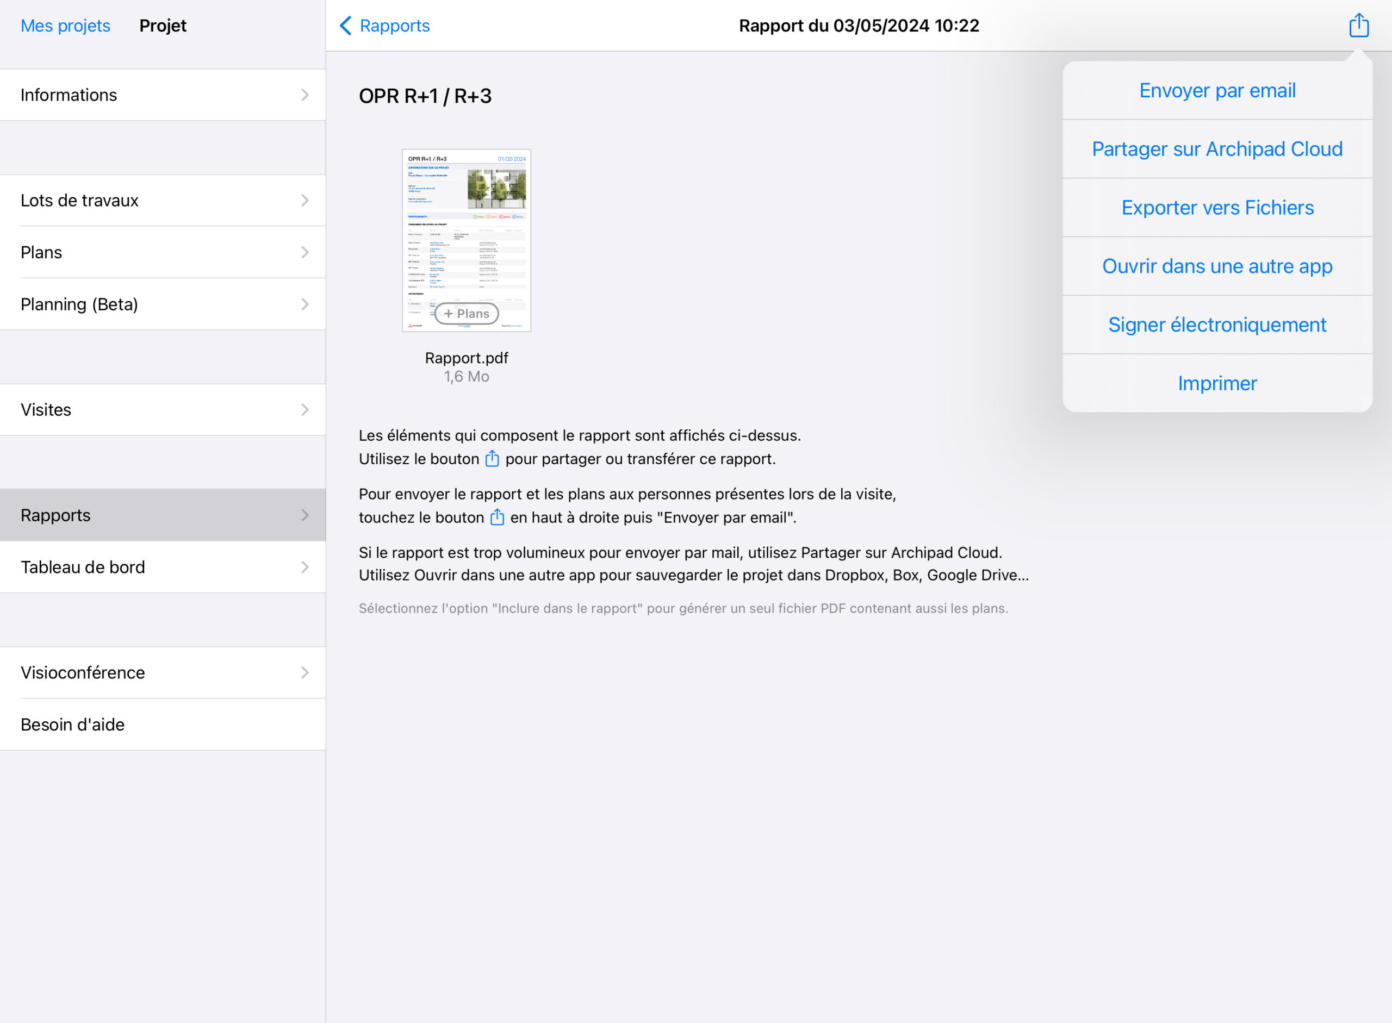
Task: Go back to Mes projets
Action: 65,26
